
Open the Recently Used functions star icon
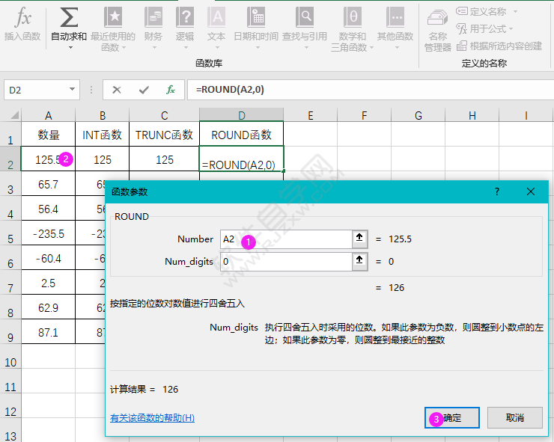(x=113, y=17)
